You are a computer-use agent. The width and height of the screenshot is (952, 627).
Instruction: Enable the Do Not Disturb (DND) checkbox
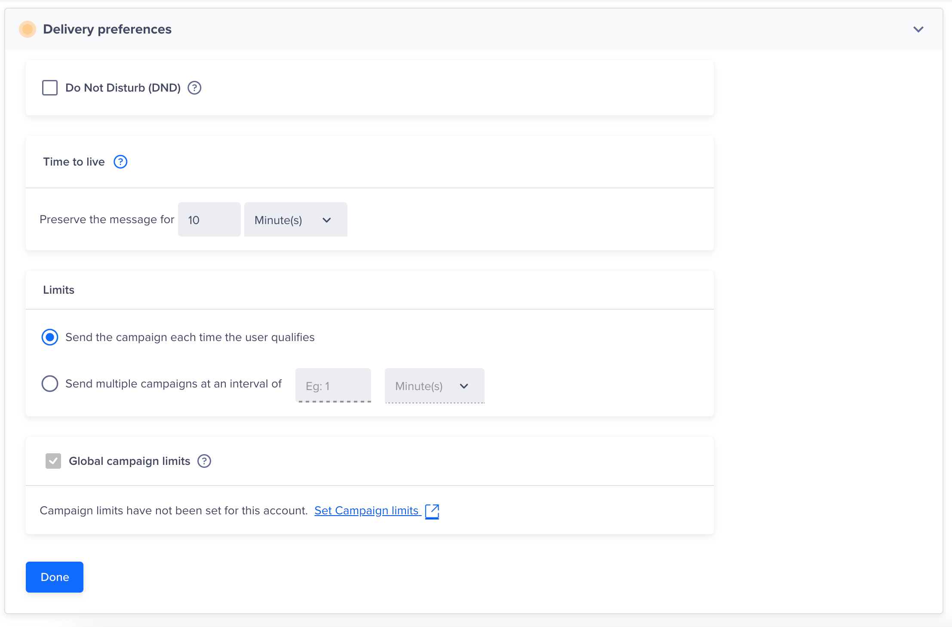click(50, 88)
